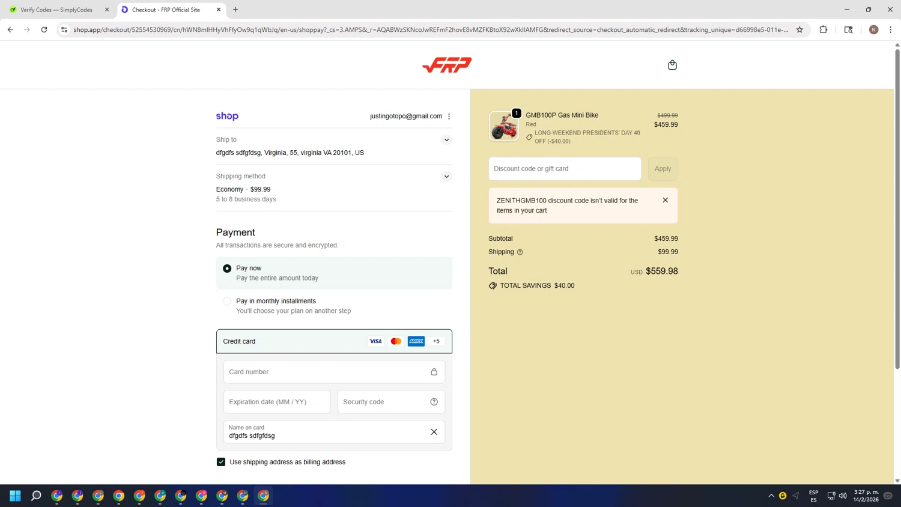This screenshot has width=901, height=507.
Task: Click ESP language indicator in taskbar
Action: tap(813, 496)
